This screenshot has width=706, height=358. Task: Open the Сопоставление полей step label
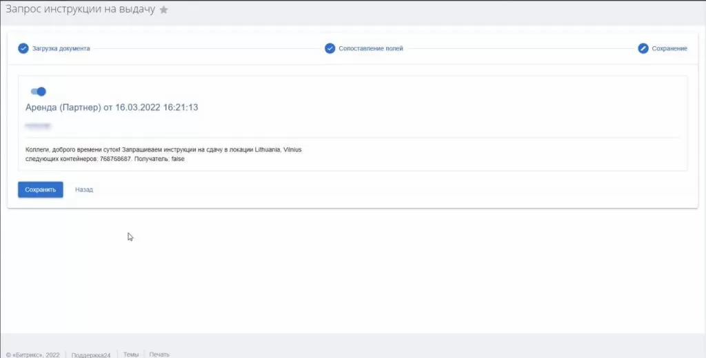click(371, 49)
